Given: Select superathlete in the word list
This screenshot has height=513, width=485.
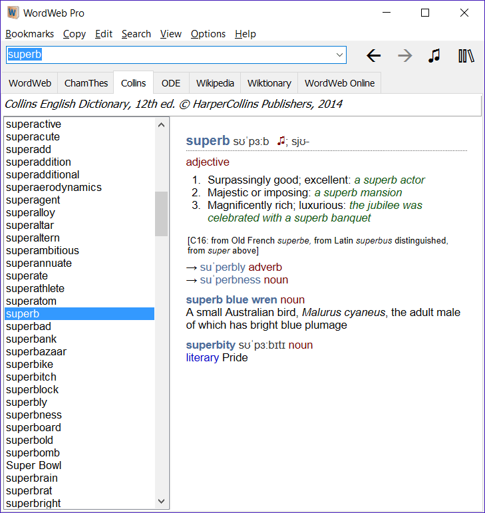Looking at the screenshot, I should 79,289.
